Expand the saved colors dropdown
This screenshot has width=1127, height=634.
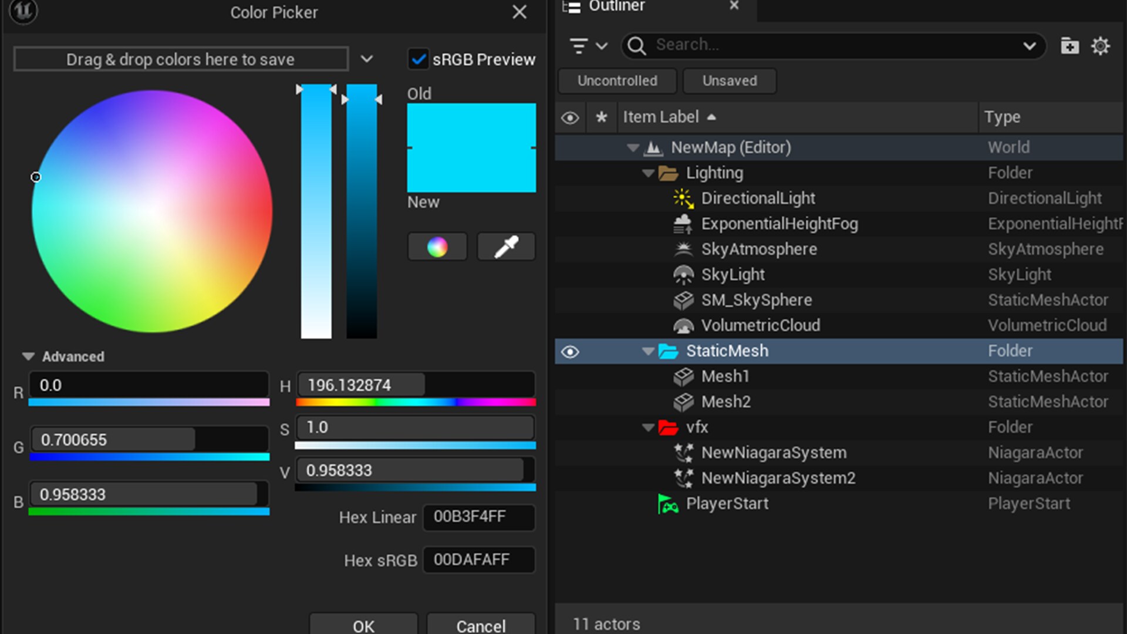(x=367, y=59)
